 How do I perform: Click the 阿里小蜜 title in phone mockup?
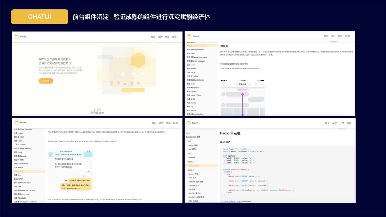pos(242,84)
